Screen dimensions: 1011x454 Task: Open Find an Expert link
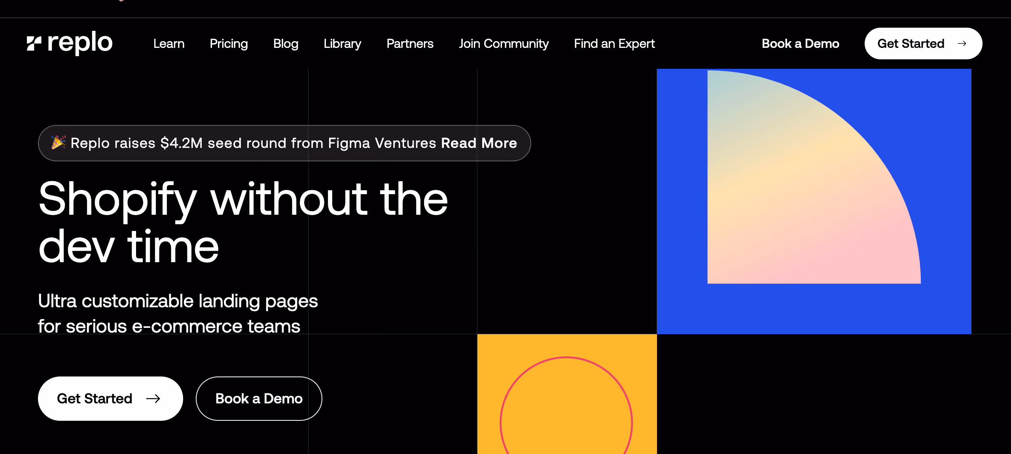pos(614,44)
